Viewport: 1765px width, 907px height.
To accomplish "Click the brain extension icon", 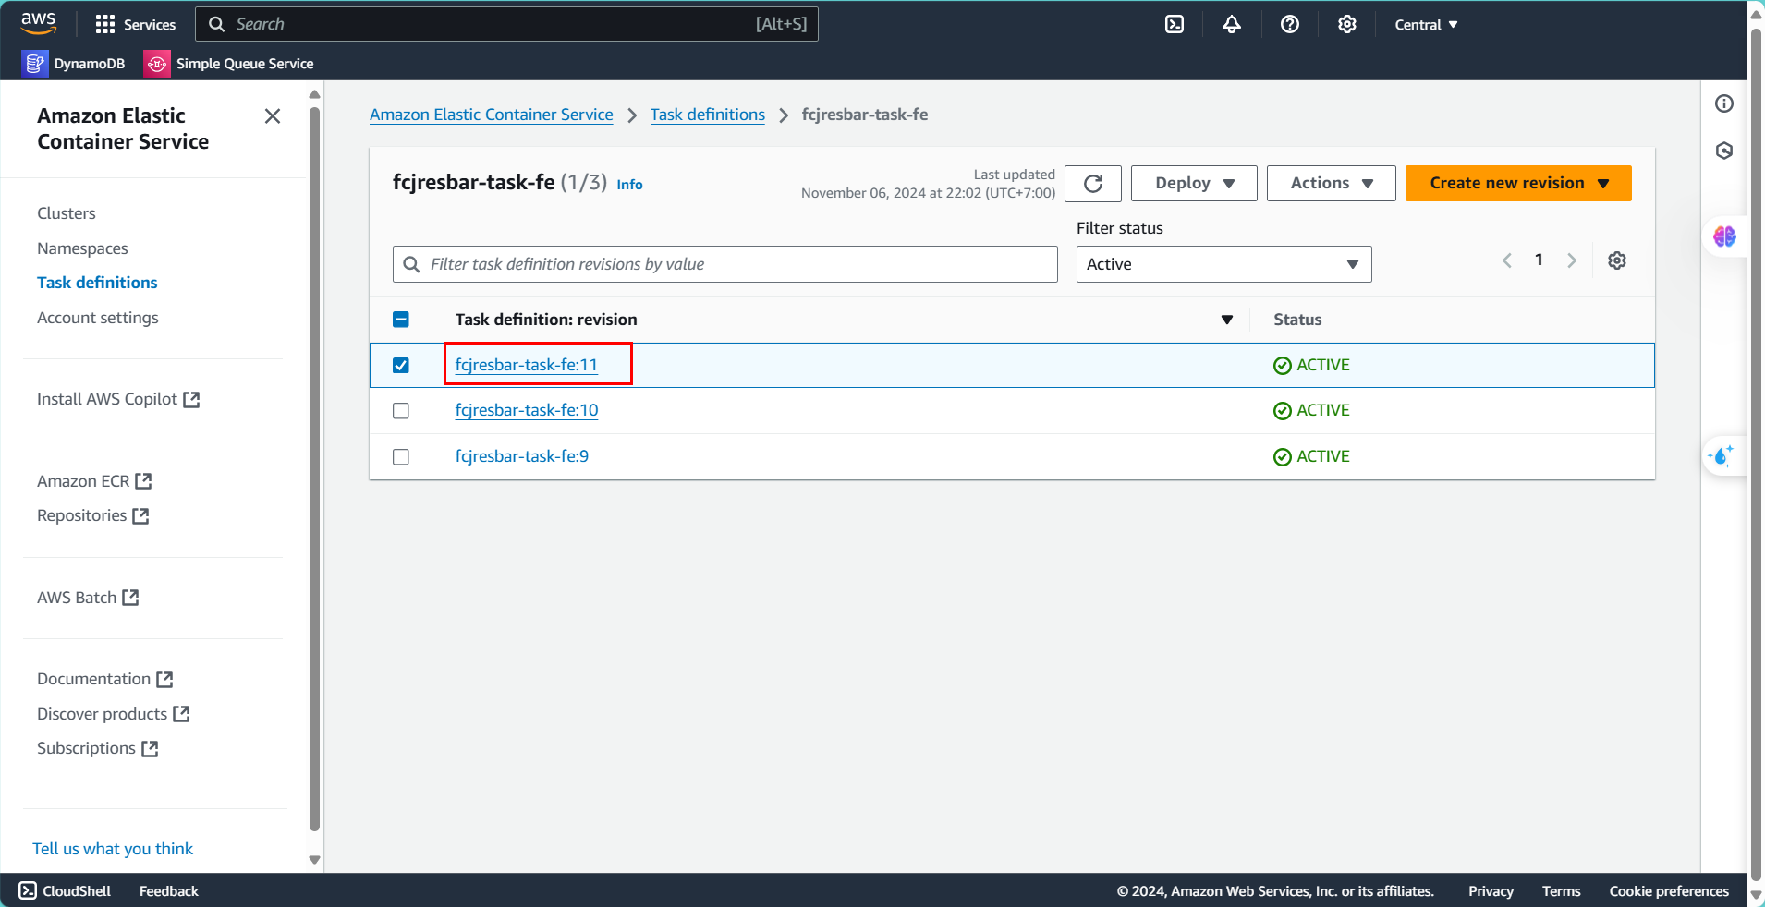I will click(x=1724, y=236).
